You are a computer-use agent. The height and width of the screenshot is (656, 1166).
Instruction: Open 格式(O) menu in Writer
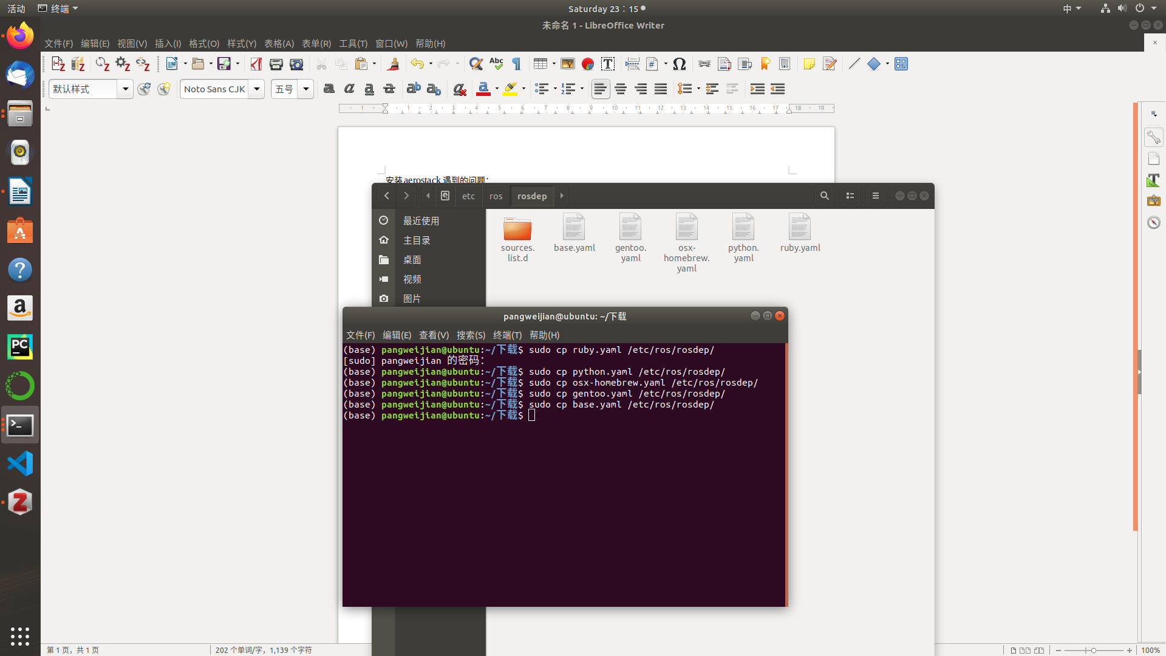(204, 44)
